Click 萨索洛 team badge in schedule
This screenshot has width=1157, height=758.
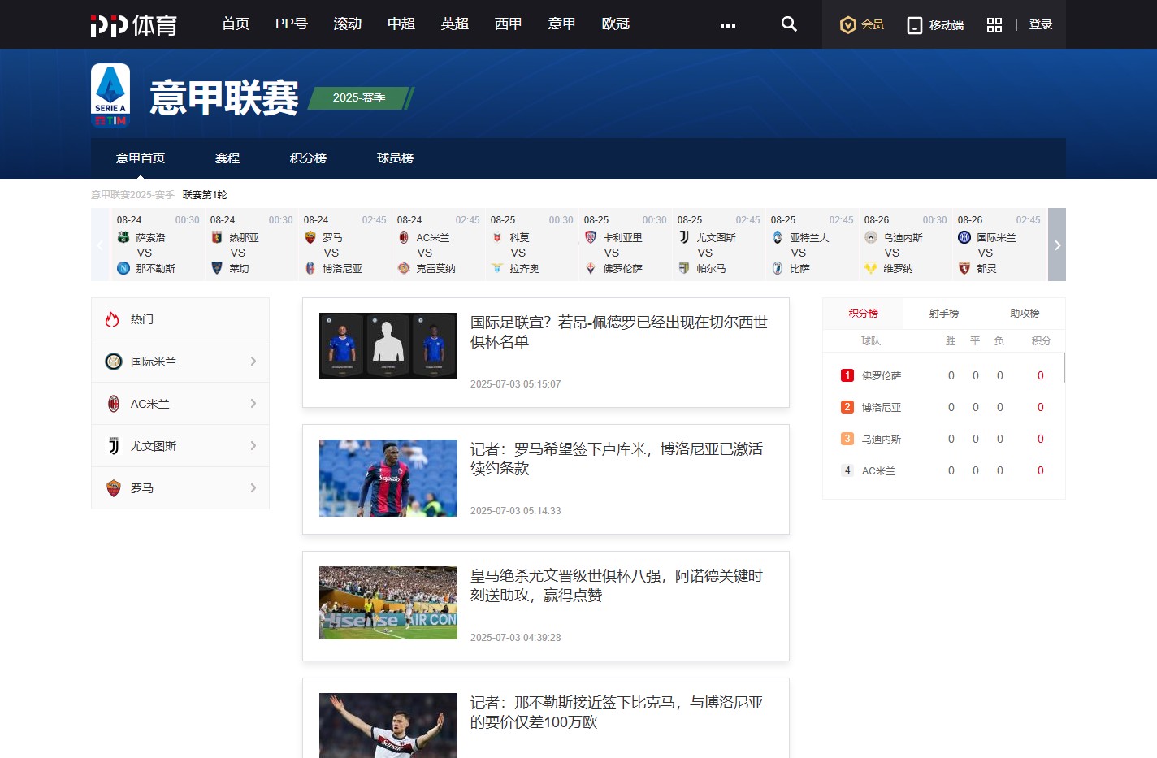tap(123, 237)
